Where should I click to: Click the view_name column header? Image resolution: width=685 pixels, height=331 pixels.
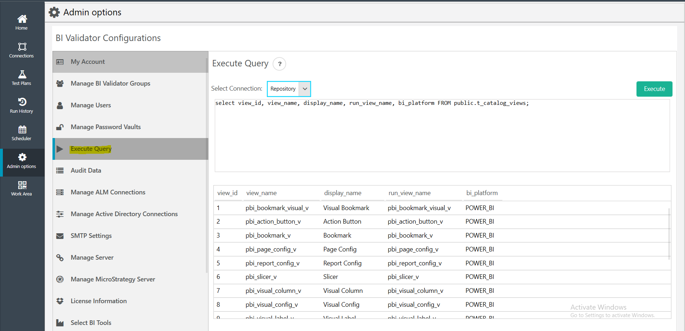262,193
